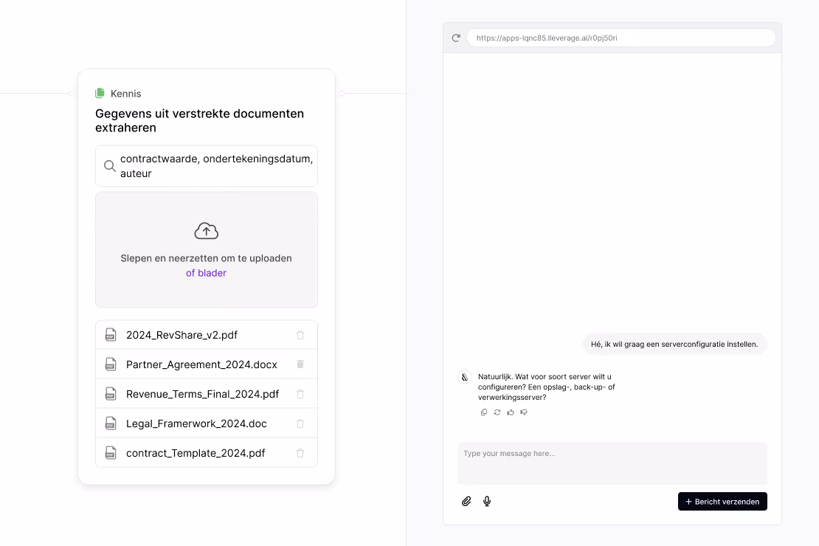Click the magnifier icon in the extraction query field
This screenshot has width=819, height=546.
(110, 166)
